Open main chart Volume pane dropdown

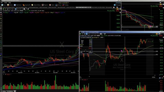[8, 74]
